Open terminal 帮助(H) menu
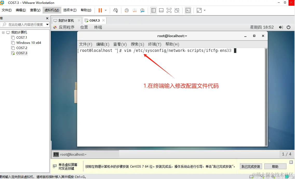Screen dimensions: 295x179 pyautogui.click(x=172, y=44)
